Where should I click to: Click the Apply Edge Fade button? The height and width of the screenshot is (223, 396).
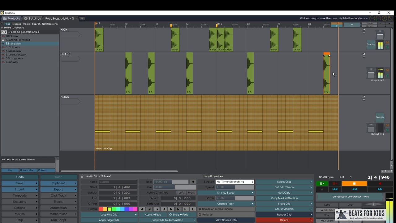coord(109,220)
